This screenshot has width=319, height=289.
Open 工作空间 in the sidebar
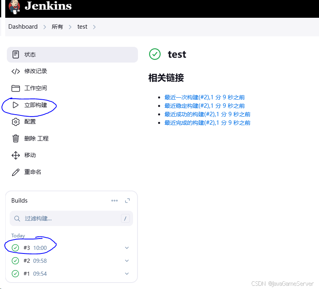35,88
